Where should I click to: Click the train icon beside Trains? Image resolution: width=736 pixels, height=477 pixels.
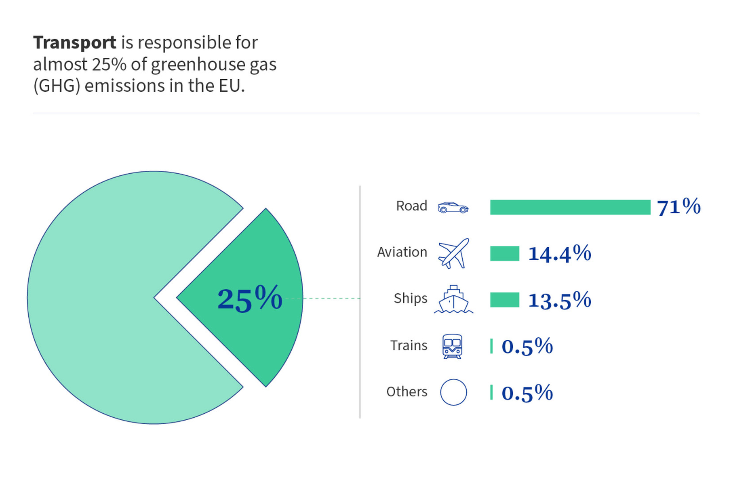pyautogui.click(x=452, y=346)
